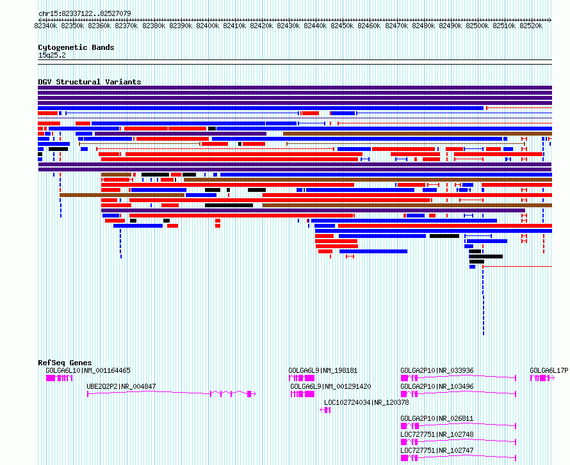Click the 15q25.2 band label
Screen dimensions: 570x465
point(52,55)
